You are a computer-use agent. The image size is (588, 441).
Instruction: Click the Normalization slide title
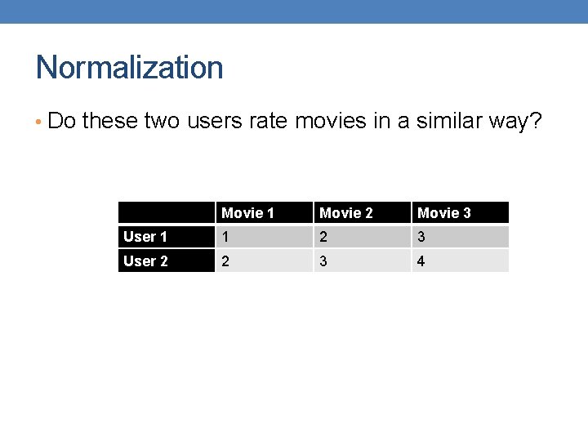[129, 67]
